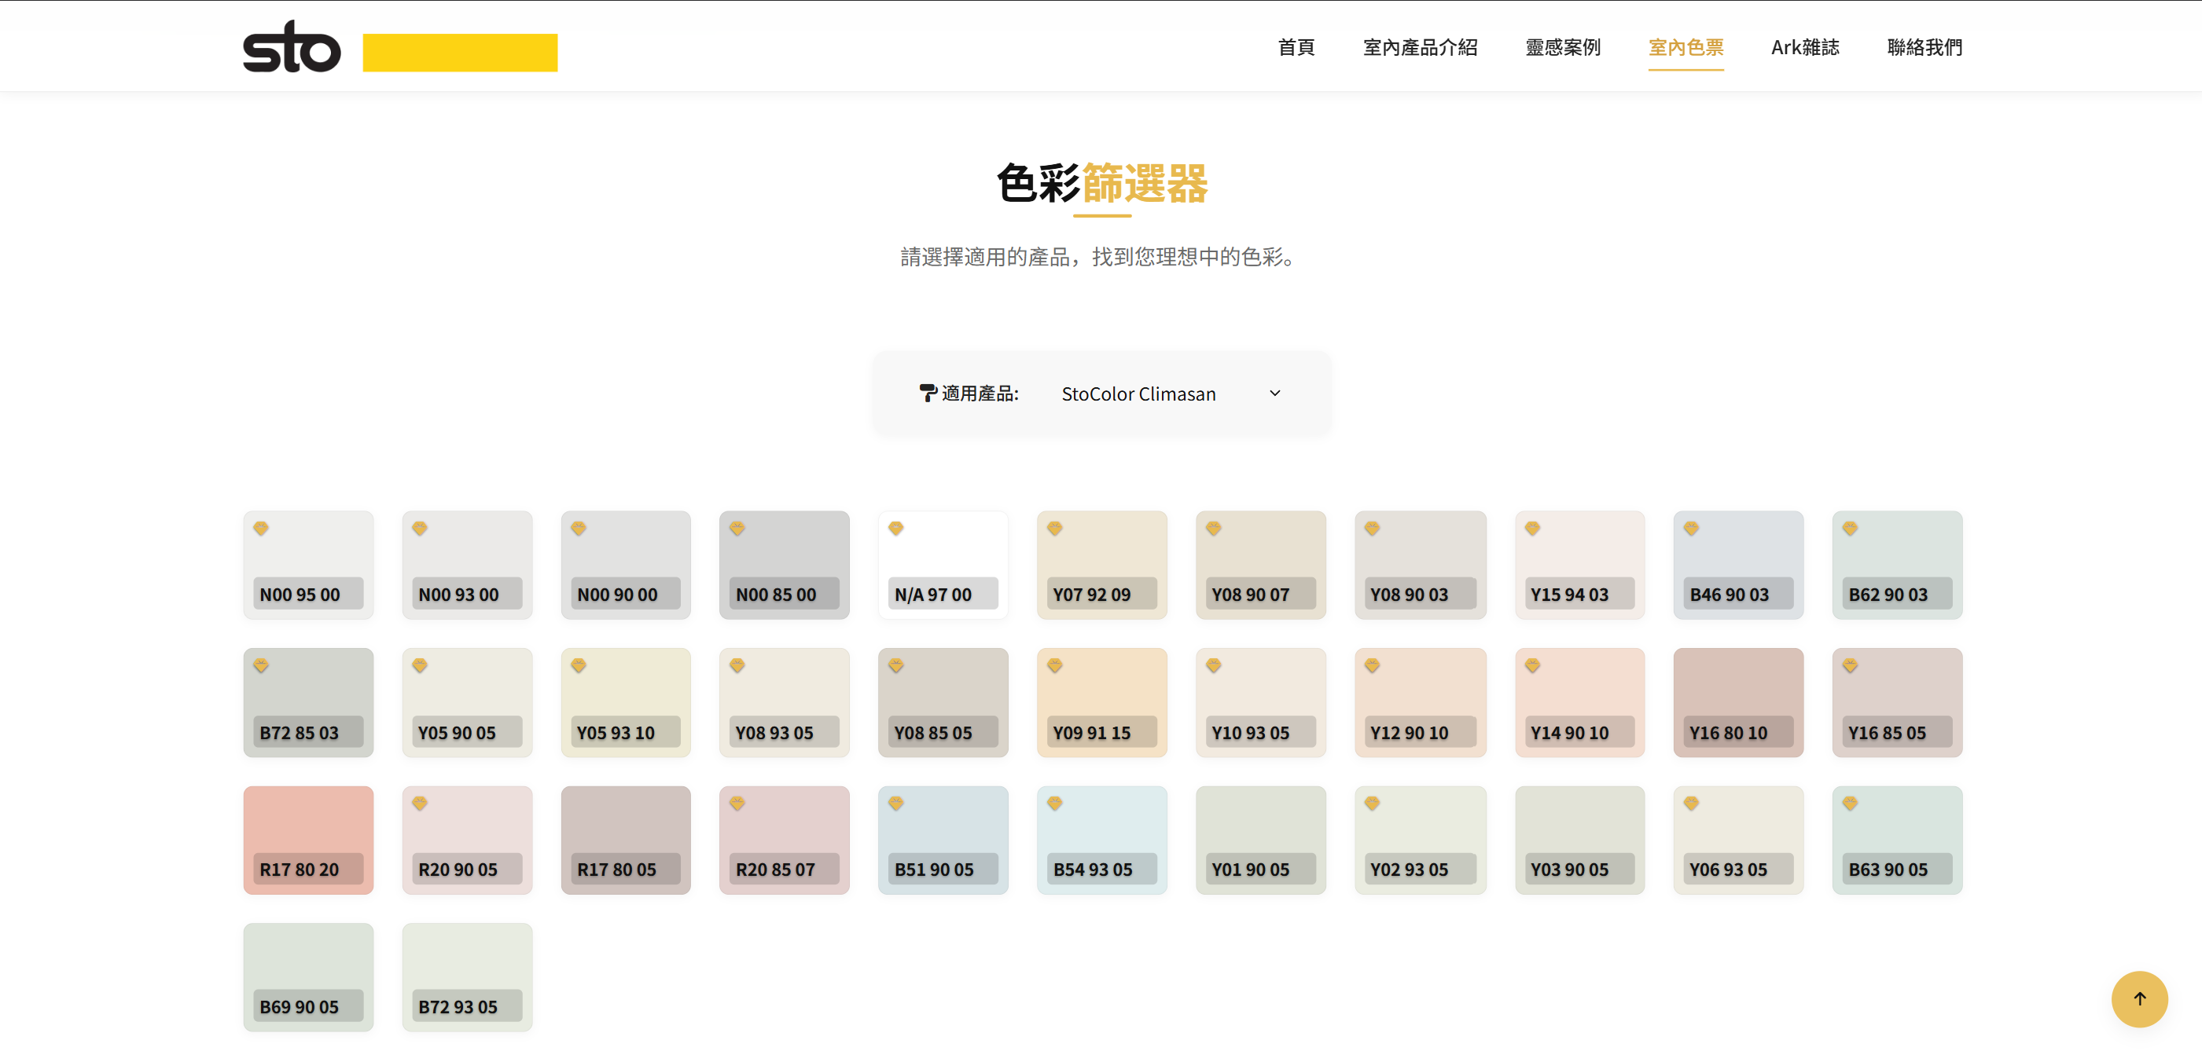Viewport: 2202px width, 1062px height.
Task: Click the 聯絡我們 link
Action: (1924, 48)
